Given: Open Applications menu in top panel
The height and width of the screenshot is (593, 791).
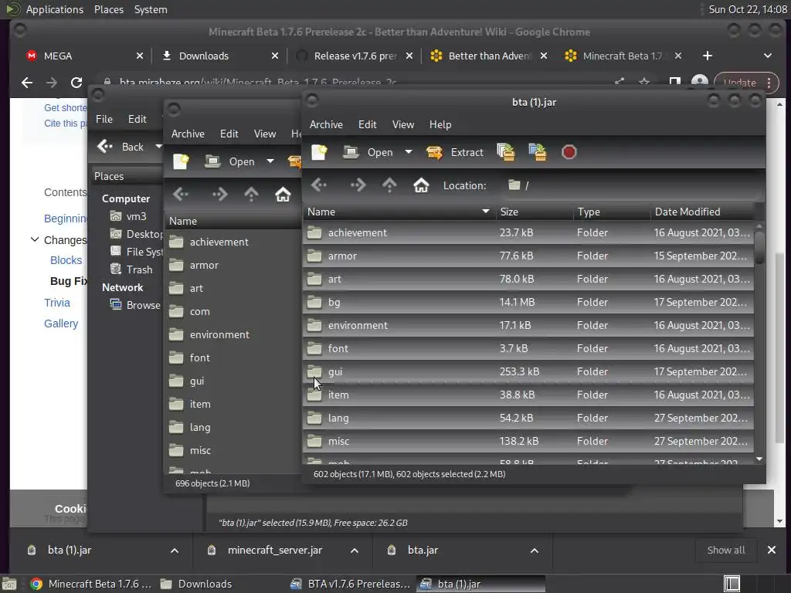Looking at the screenshot, I should tap(55, 9).
